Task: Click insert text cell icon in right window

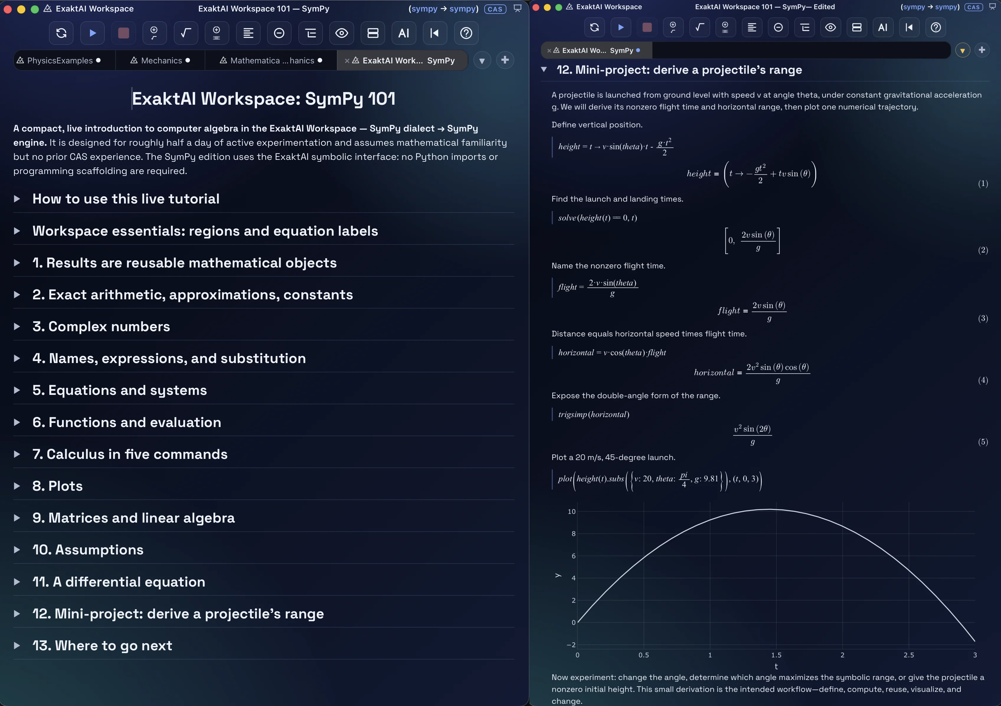Action: tap(725, 27)
